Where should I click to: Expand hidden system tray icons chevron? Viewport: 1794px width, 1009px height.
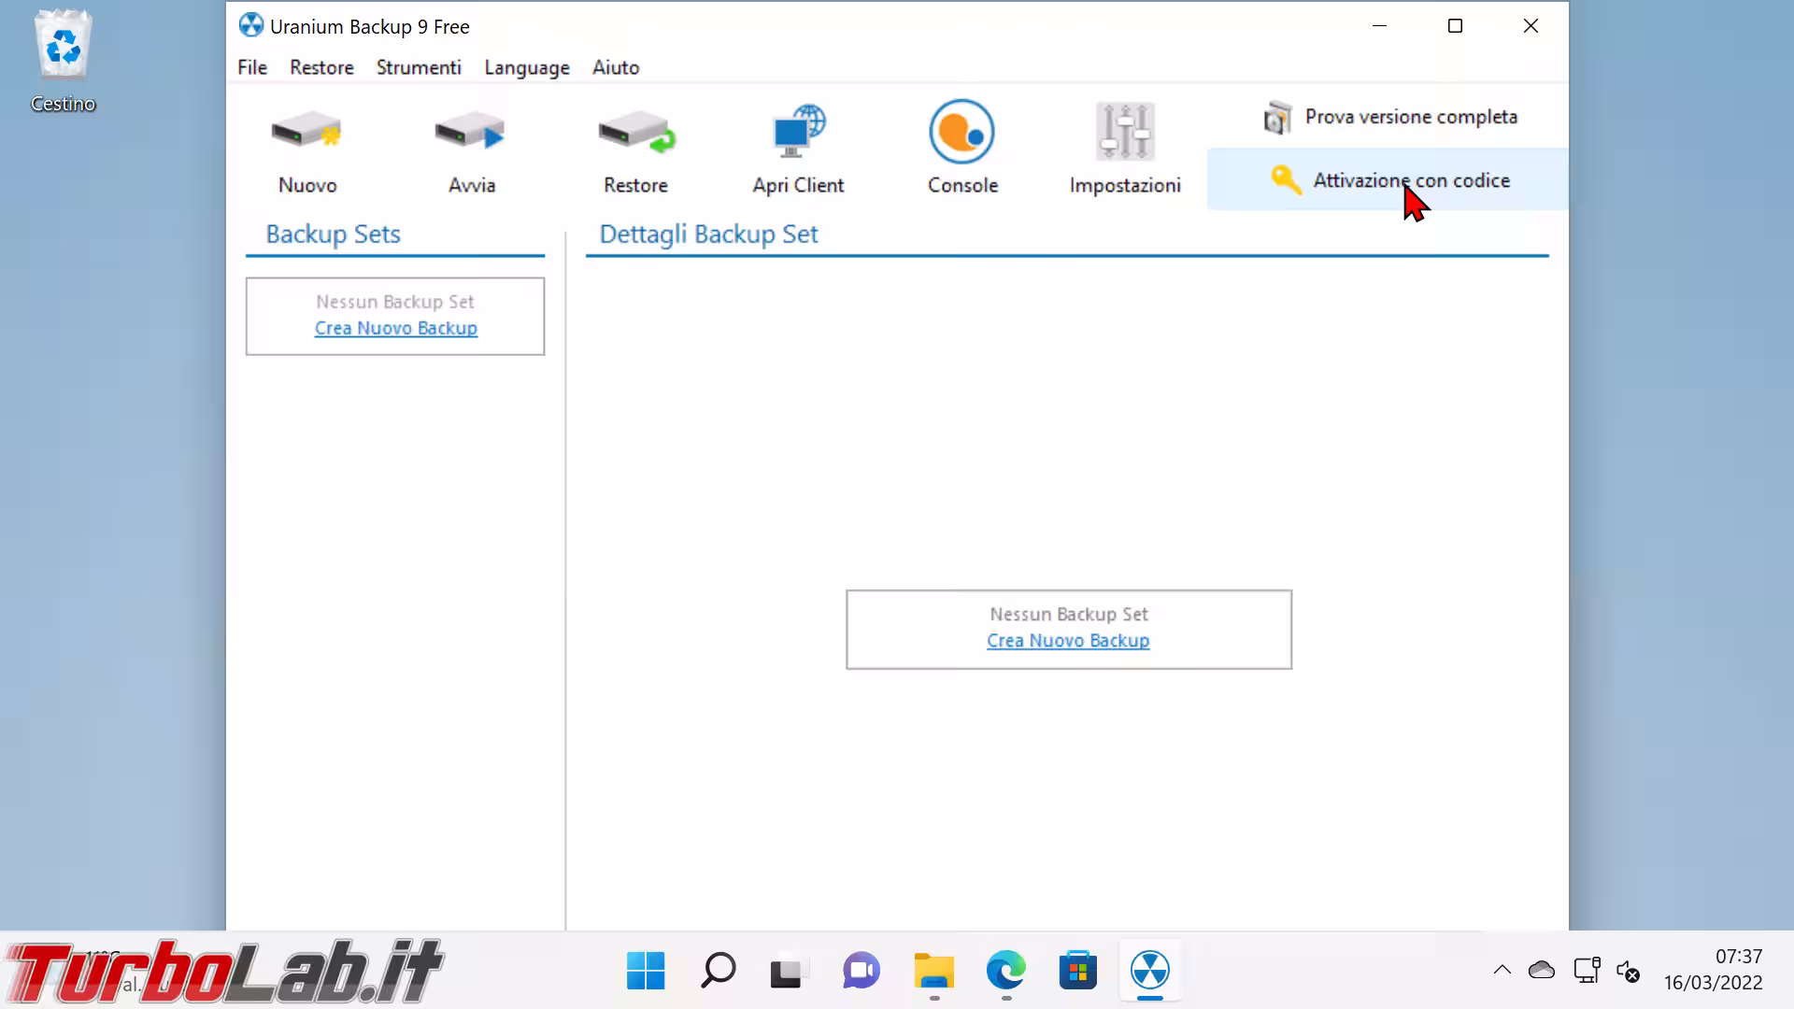click(1502, 970)
